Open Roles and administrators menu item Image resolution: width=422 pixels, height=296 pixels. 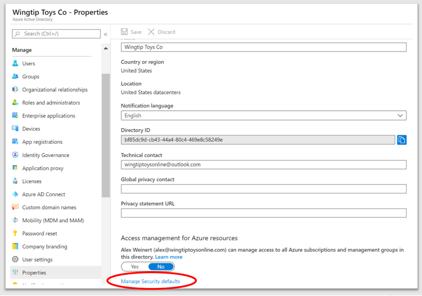[x=51, y=103]
